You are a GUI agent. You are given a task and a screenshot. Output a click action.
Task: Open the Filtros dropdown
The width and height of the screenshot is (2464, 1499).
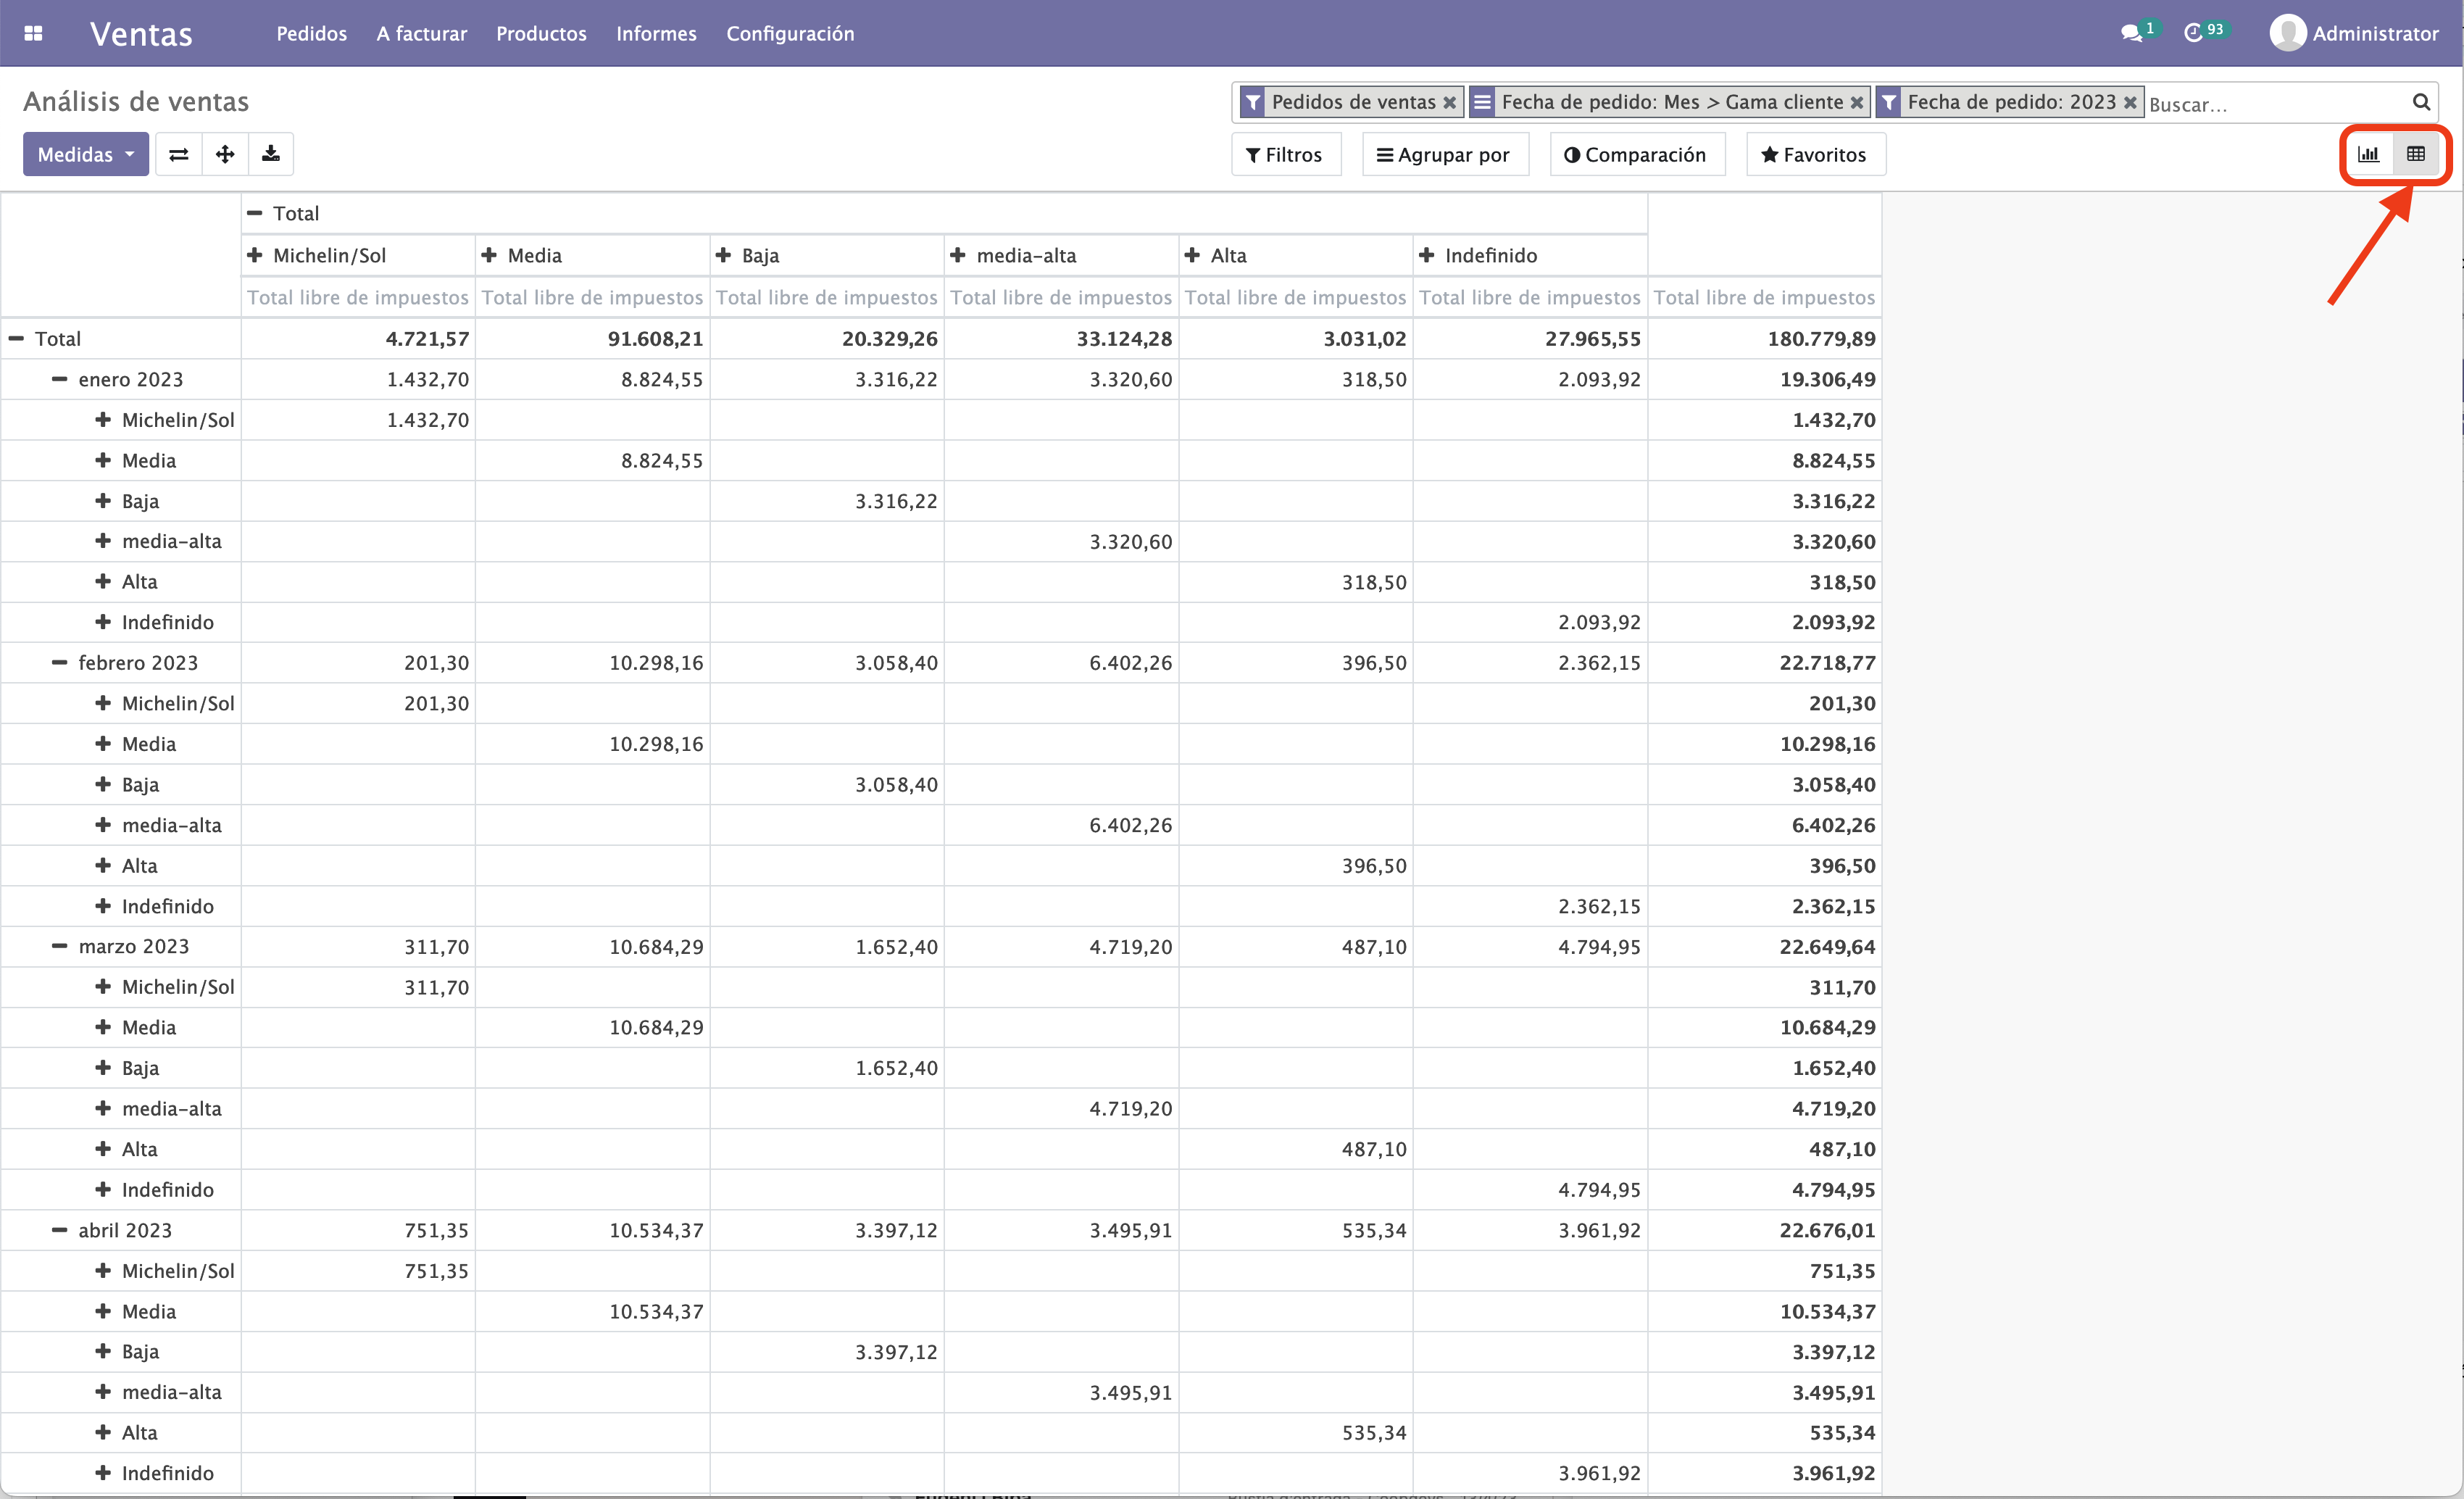point(1286,154)
